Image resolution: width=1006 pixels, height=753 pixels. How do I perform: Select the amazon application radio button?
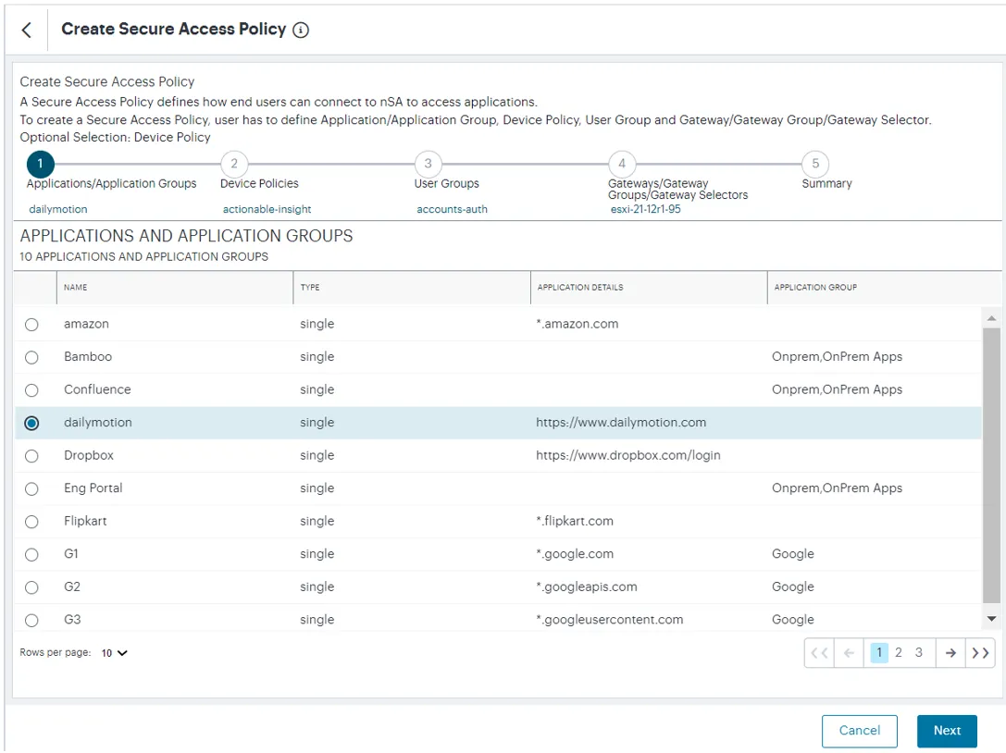point(31,325)
